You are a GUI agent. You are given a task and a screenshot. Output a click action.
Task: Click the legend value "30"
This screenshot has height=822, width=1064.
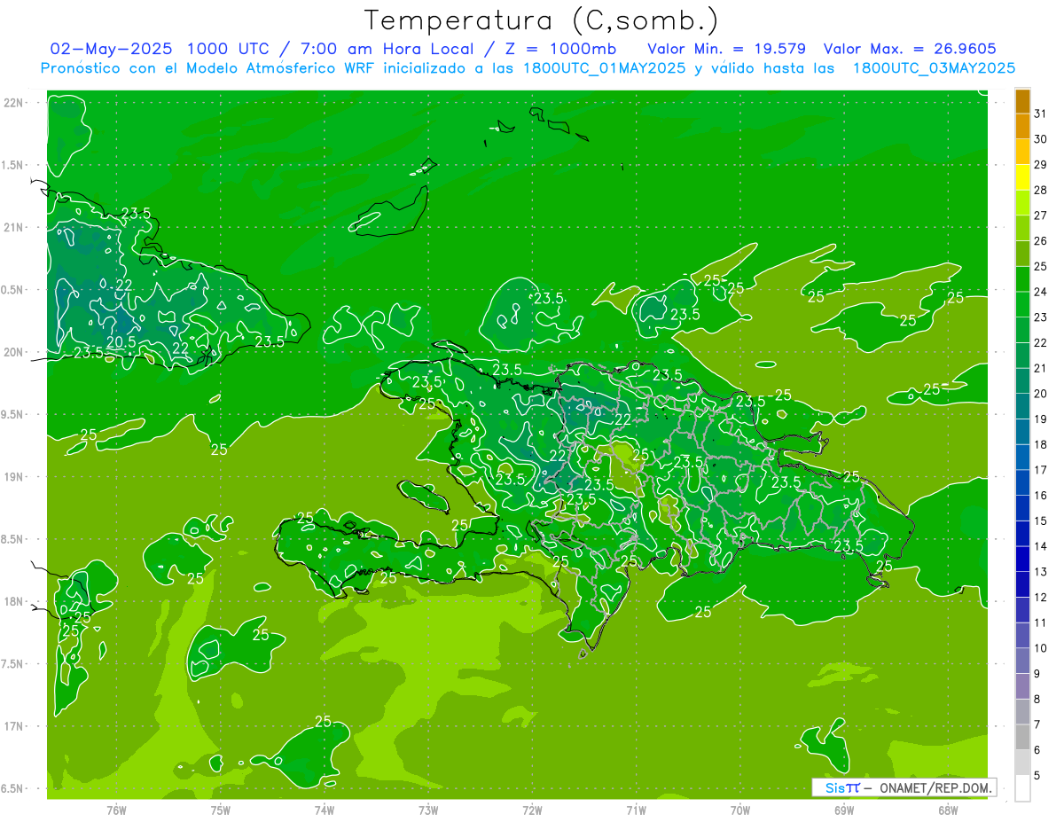tap(1041, 139)
